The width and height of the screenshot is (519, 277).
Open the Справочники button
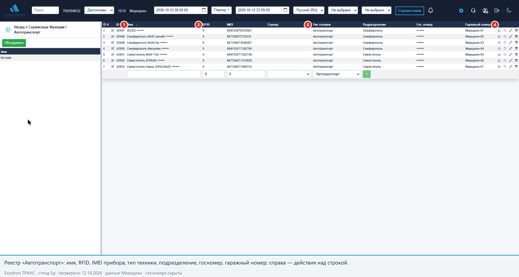(409, 11)
